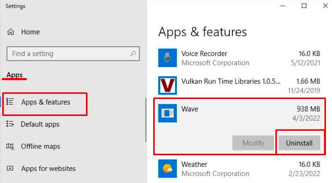Click the Default apps icon
Image resolution: width=332 pixels, height=183 pixels.
click(x=10, y=124)
